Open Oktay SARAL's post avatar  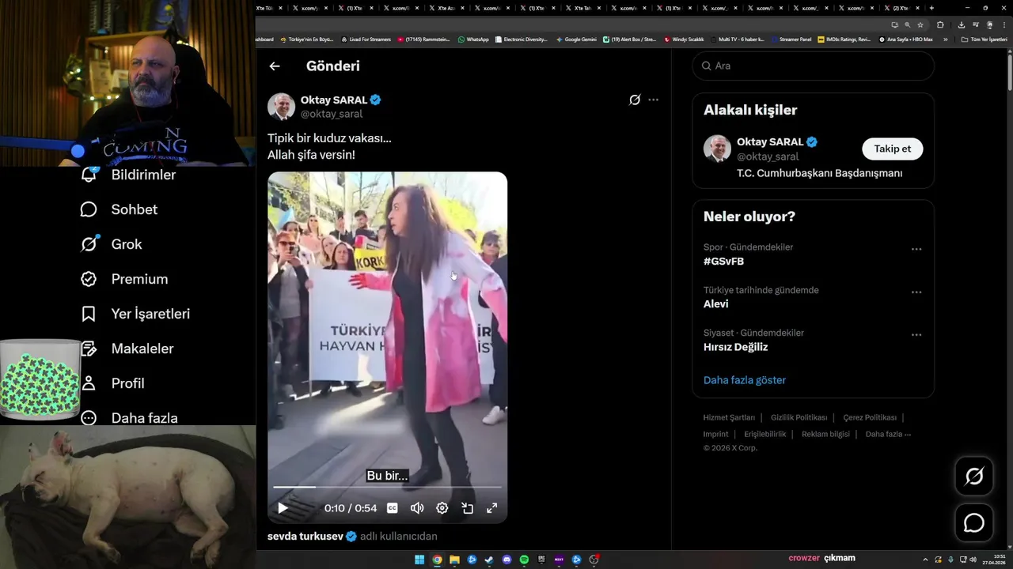point(281,107)
